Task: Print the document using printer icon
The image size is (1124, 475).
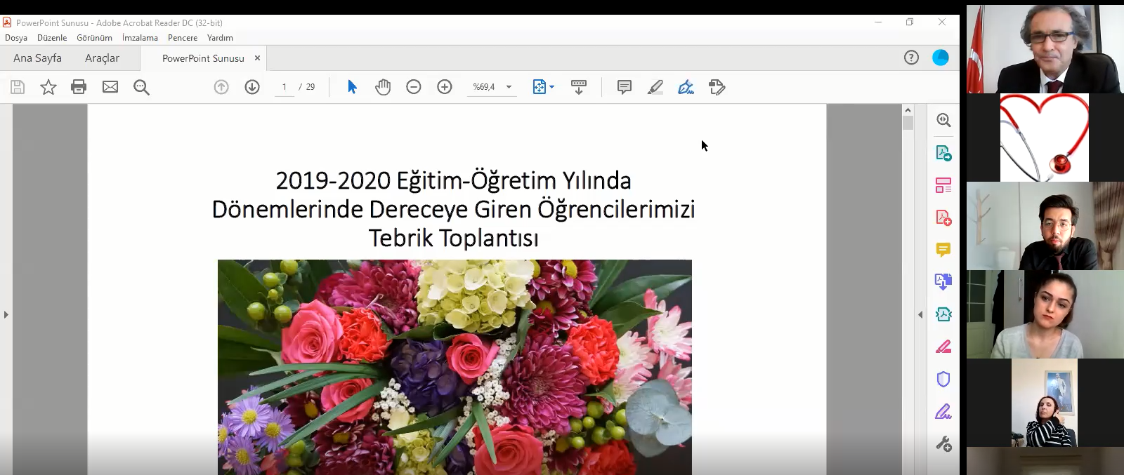Action: [79, 87]
